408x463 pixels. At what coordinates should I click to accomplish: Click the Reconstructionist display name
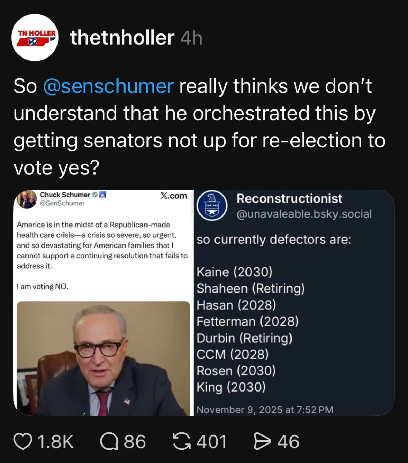click(289, 198)
